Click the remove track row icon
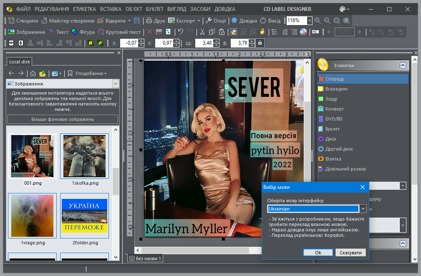 (294, 32)
